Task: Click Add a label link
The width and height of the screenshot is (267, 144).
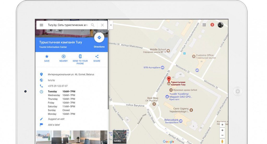Action: 54,125
